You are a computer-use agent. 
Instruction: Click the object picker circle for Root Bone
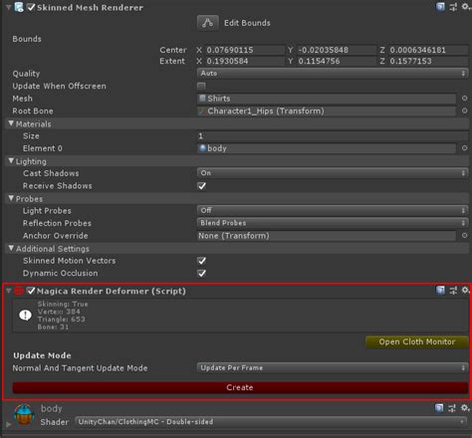[464, 110]
